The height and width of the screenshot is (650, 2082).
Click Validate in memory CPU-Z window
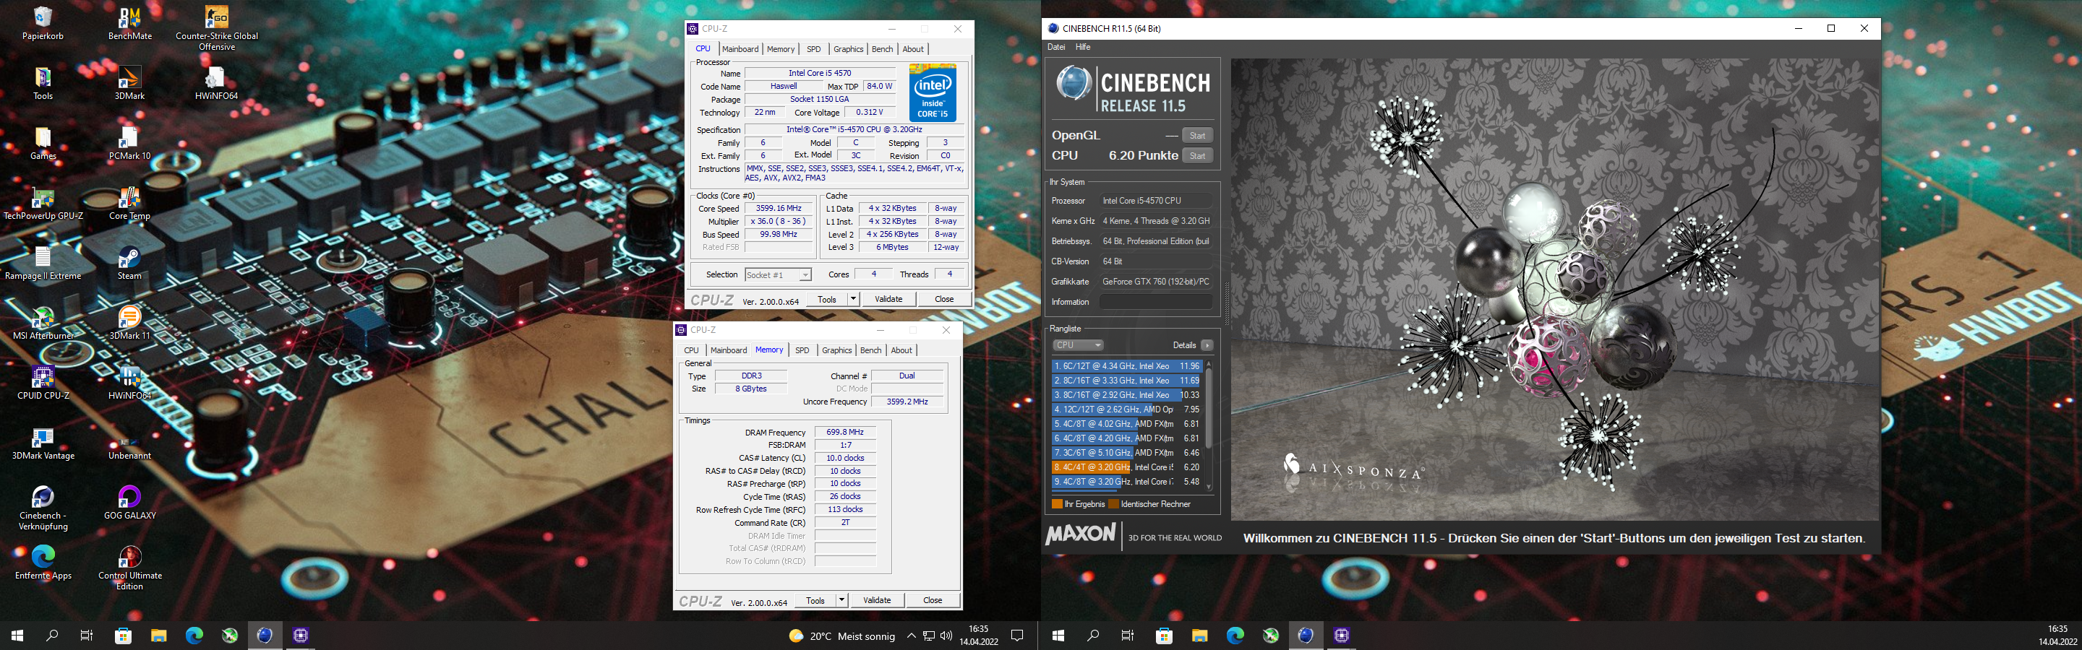tap(877, 601)
